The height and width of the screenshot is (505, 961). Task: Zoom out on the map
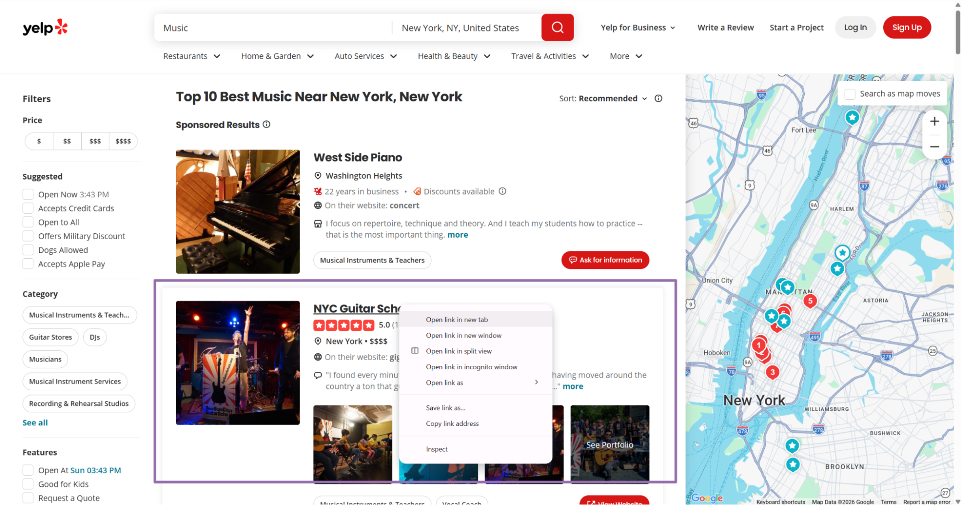click(934, 147)
